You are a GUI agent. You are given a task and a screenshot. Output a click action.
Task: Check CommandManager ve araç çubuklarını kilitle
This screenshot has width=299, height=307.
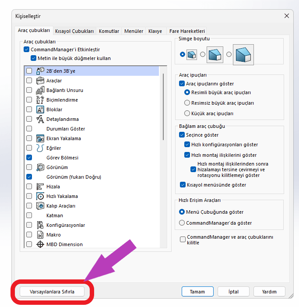coord(183,240)
